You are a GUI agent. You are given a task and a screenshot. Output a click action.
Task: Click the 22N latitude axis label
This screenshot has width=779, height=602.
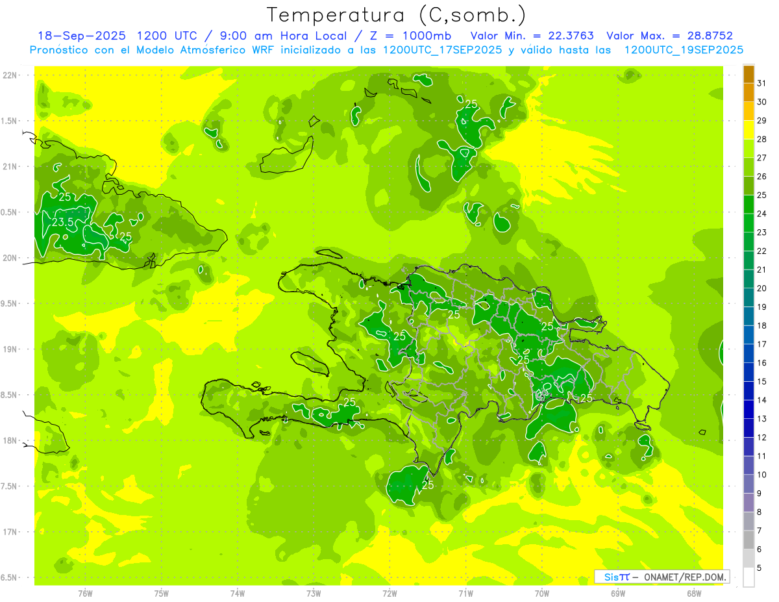coord(11,75)
